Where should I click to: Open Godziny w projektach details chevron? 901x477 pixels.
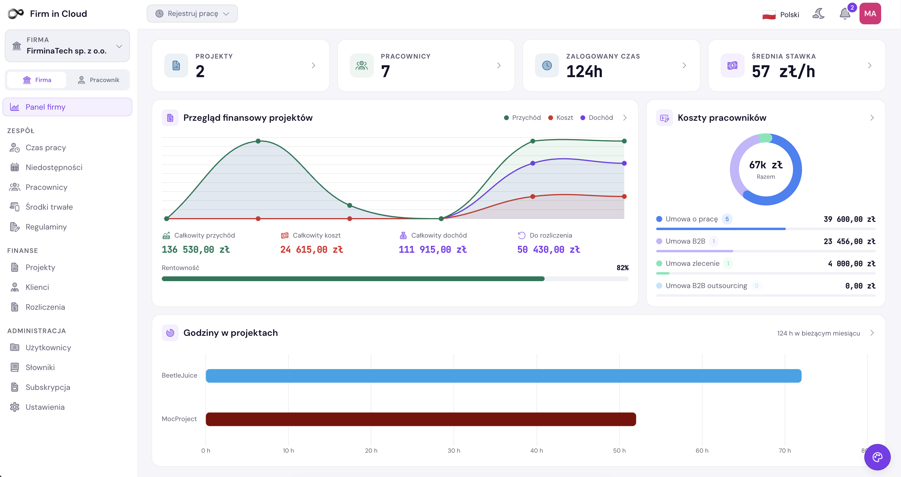[x=872, y=333]
